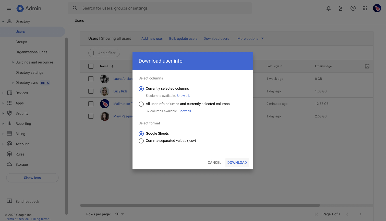Open Organizational units in the sidebar
This screenshot has width=386, height=221.
click(31, 52)
